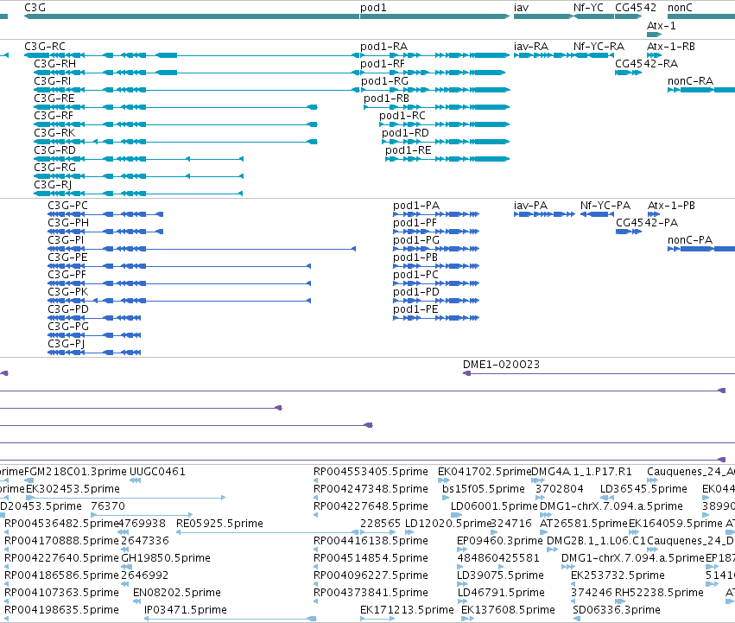Select EST GH19850.5prime

pyautogui.click(x=166, y=558)
